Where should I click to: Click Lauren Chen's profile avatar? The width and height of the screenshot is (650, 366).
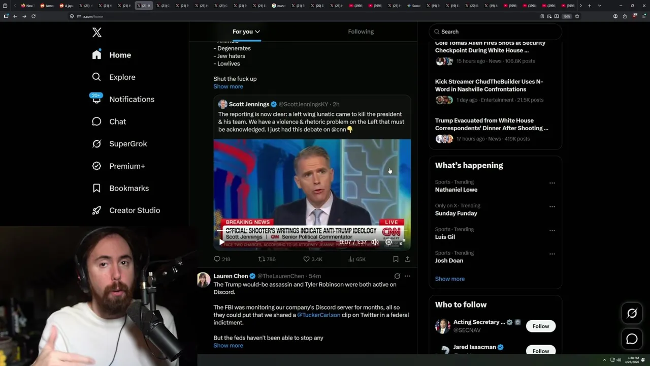tap(204, 280)
